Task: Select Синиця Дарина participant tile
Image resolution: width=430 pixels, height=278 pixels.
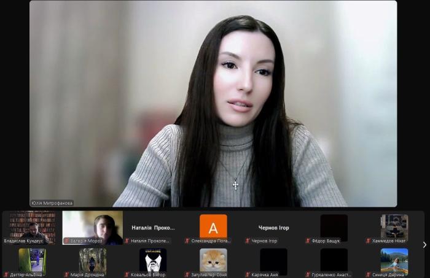Action: coord(394,260)
